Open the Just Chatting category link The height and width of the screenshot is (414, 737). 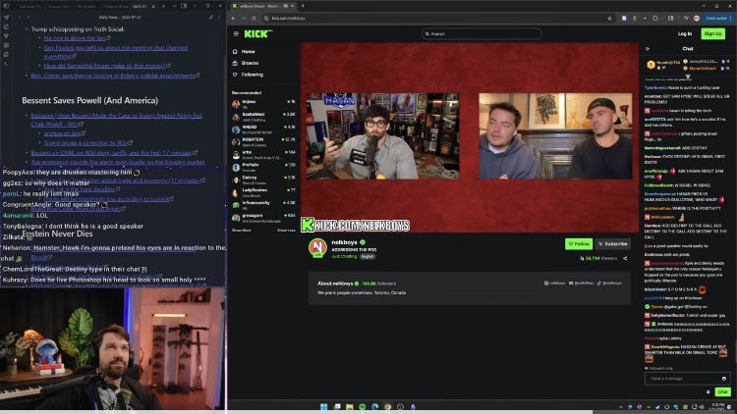click(344, 257)
